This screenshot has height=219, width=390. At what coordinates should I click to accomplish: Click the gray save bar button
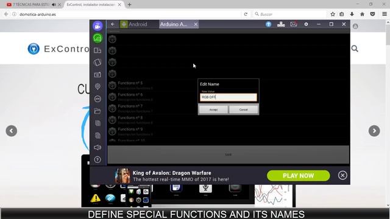pos(228,155)
